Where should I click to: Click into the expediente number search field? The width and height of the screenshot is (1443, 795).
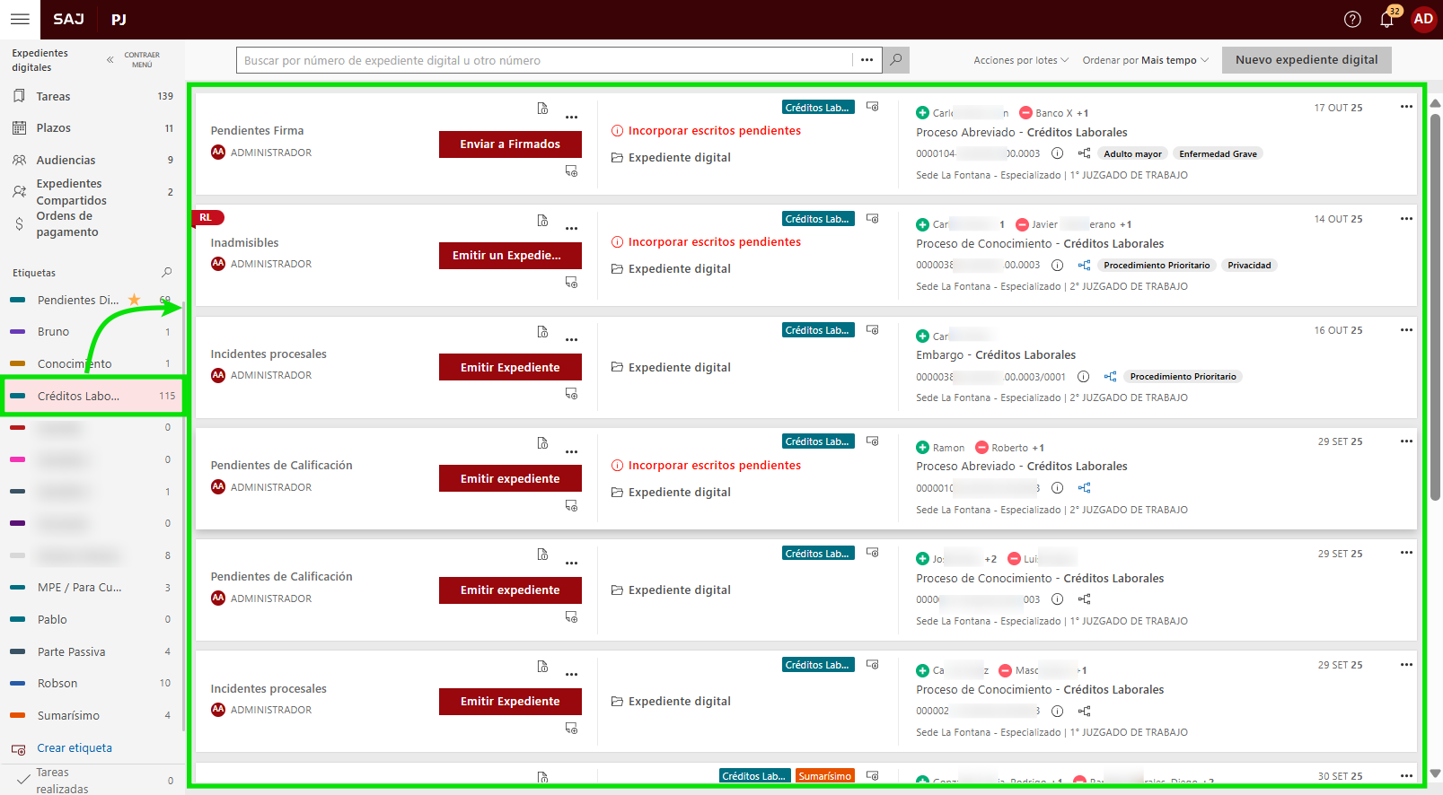(544, 60)
